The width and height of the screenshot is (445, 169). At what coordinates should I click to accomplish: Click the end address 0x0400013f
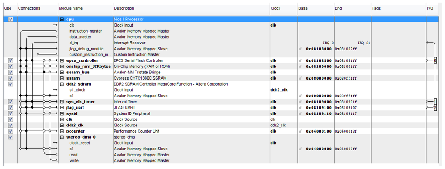click(x=345, y=131)
